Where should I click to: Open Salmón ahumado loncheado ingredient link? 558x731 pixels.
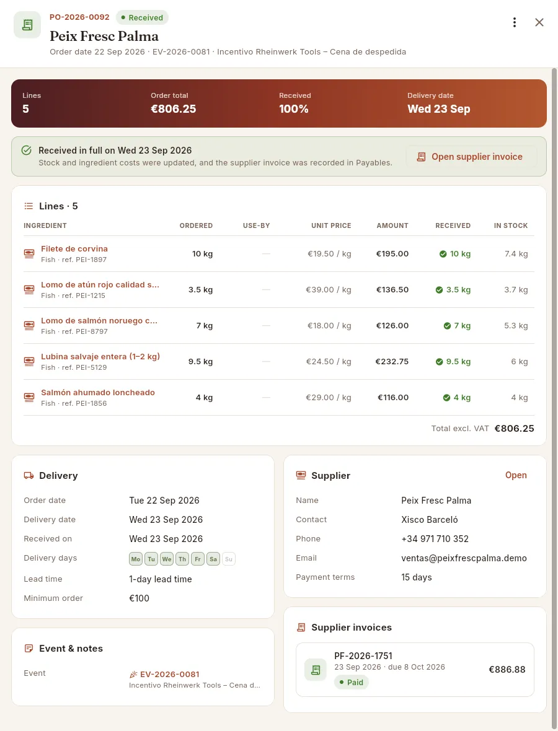coord(98,392)
